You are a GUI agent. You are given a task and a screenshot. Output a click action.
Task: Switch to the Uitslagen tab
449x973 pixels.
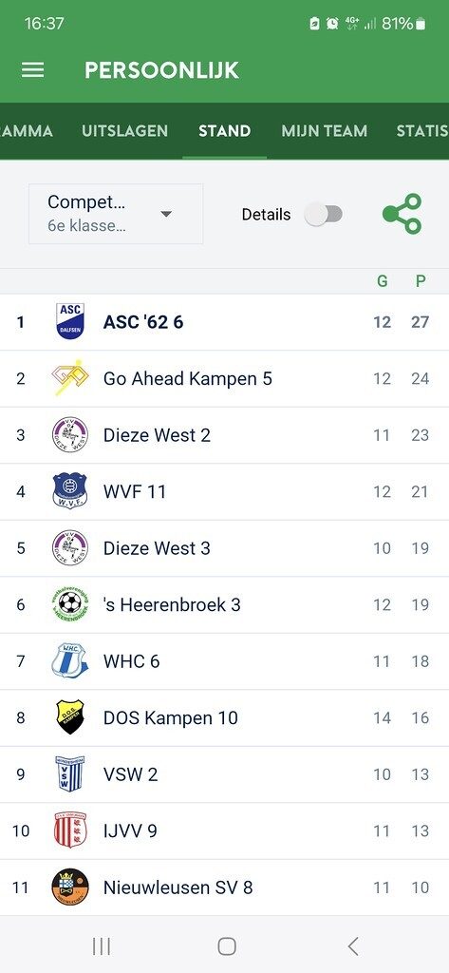pyautogui.click(x=124, y=131)
